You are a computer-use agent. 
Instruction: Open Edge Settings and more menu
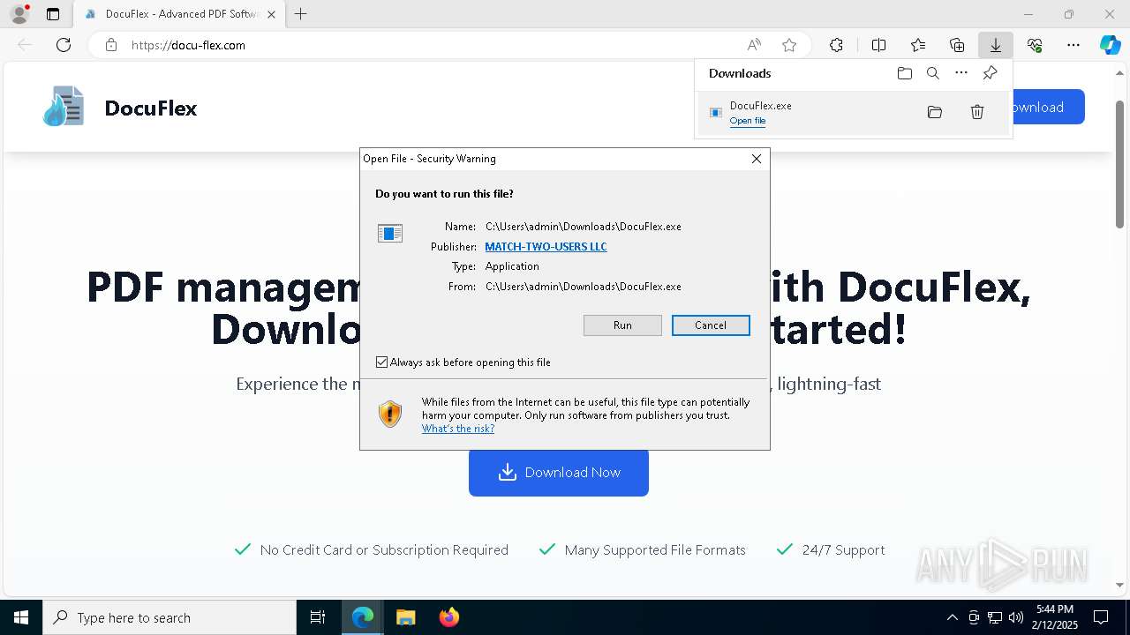1073,45
